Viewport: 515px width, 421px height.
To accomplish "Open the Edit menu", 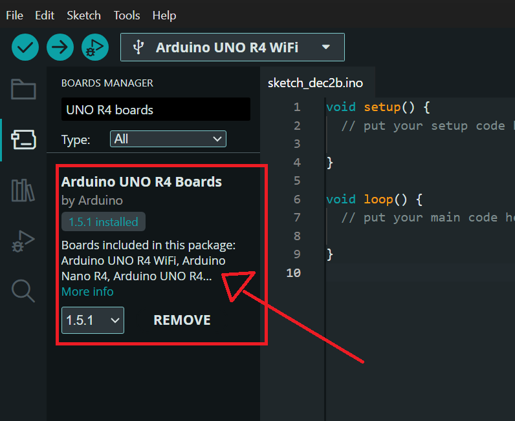I will [x=45, y=15].
